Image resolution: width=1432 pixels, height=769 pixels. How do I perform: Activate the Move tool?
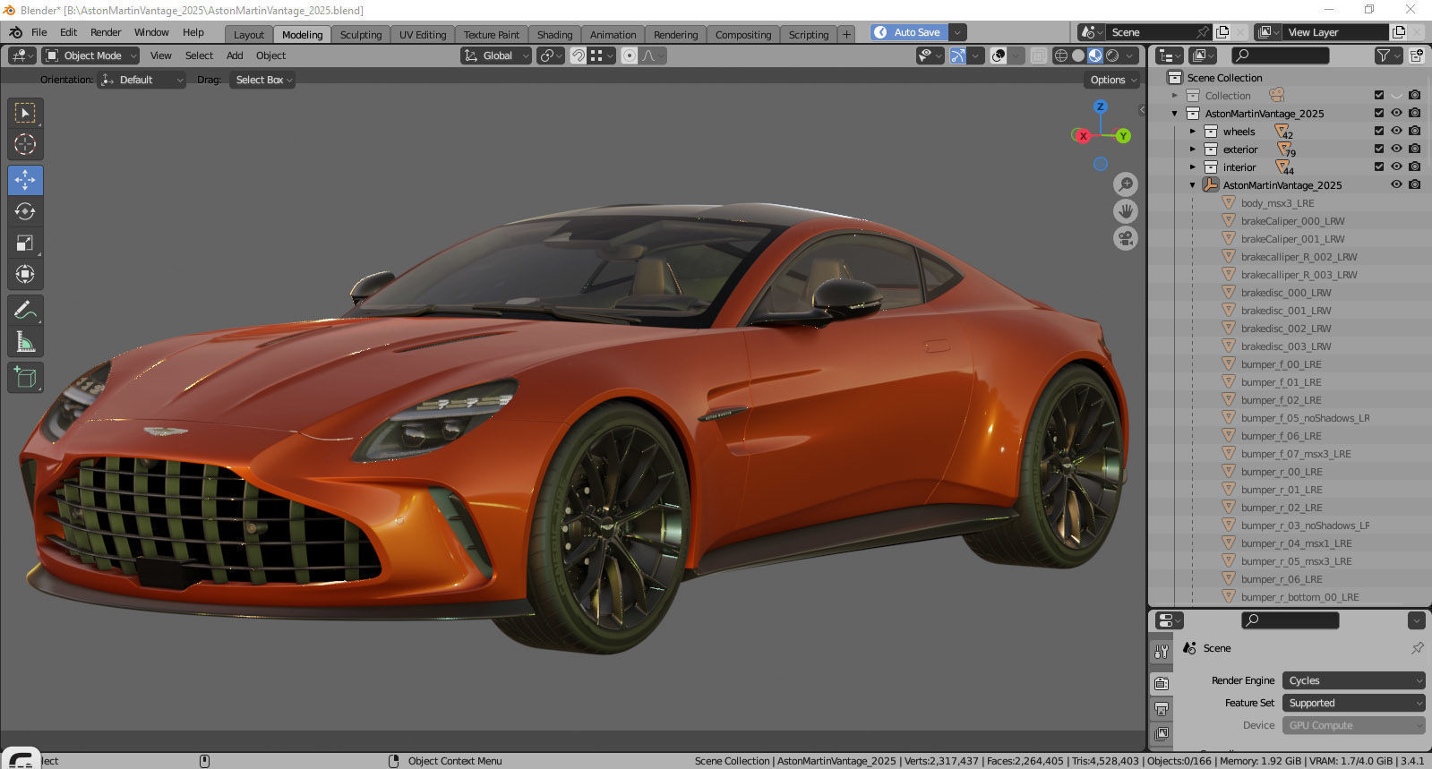coord(25,180)
